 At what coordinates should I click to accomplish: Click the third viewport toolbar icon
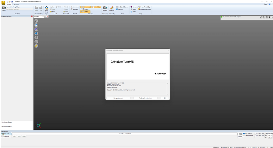point(36,29)
